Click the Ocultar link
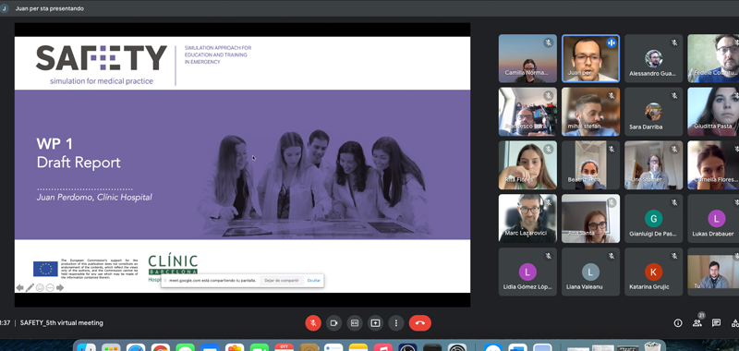The height and width of the screenshot is (351, 739). pyautogui.click(x=314, y=280)
